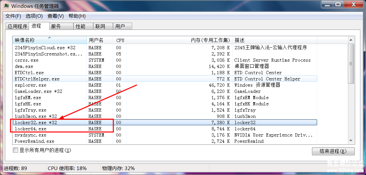366x175 pixels.
Task: Open the 文件(F) menu
Action: click(x=13, y=16)
